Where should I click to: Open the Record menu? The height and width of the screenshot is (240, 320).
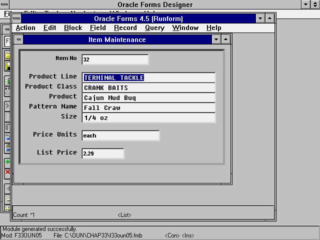[125, 28]
